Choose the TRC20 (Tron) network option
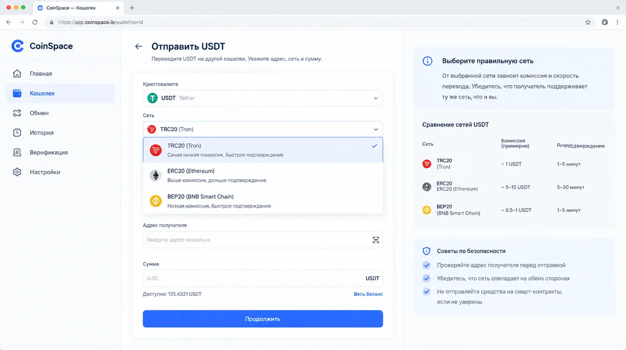 click(x=263, y=150)
